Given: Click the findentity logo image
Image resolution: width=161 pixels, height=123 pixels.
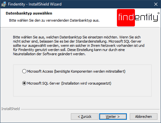Looking at the screenshot, I should 138,18.
